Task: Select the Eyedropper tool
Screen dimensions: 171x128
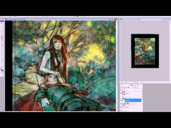Action: 2,62
